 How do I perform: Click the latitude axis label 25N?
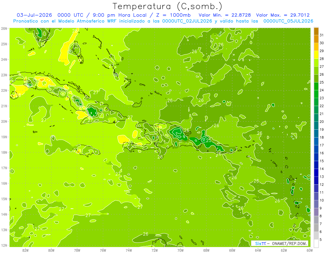pyautogui.click(x=4, y=44)
